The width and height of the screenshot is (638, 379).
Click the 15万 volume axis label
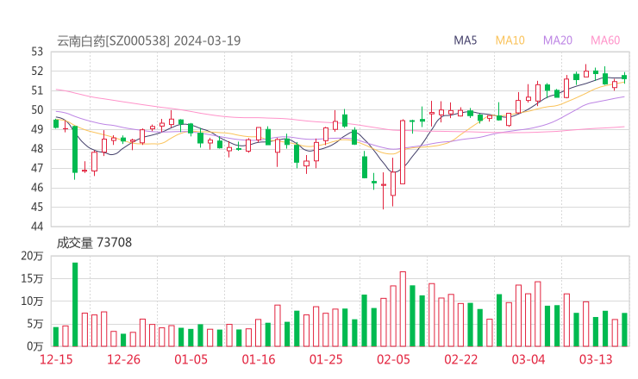(32, 278)
